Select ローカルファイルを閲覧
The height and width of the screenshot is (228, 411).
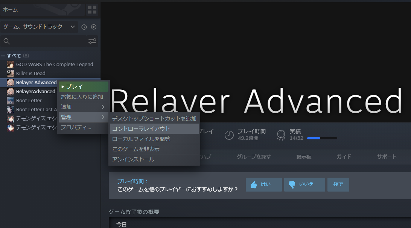154,139
